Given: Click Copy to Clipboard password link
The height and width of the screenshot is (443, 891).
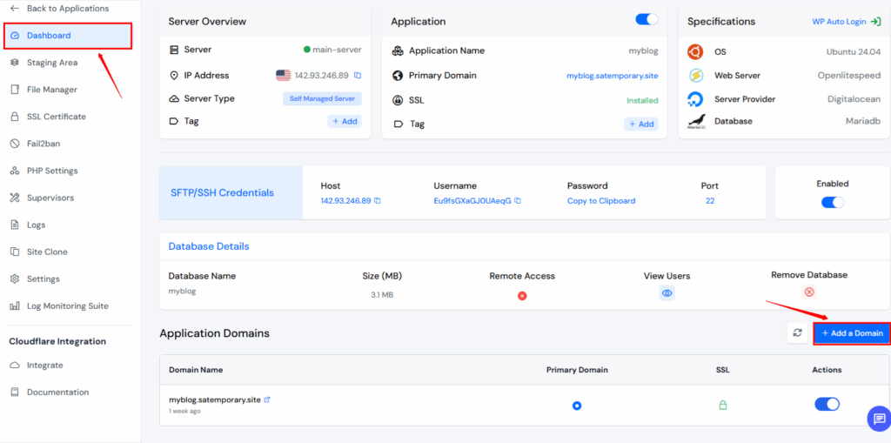Looking at the screenshot, I should 601,201.
